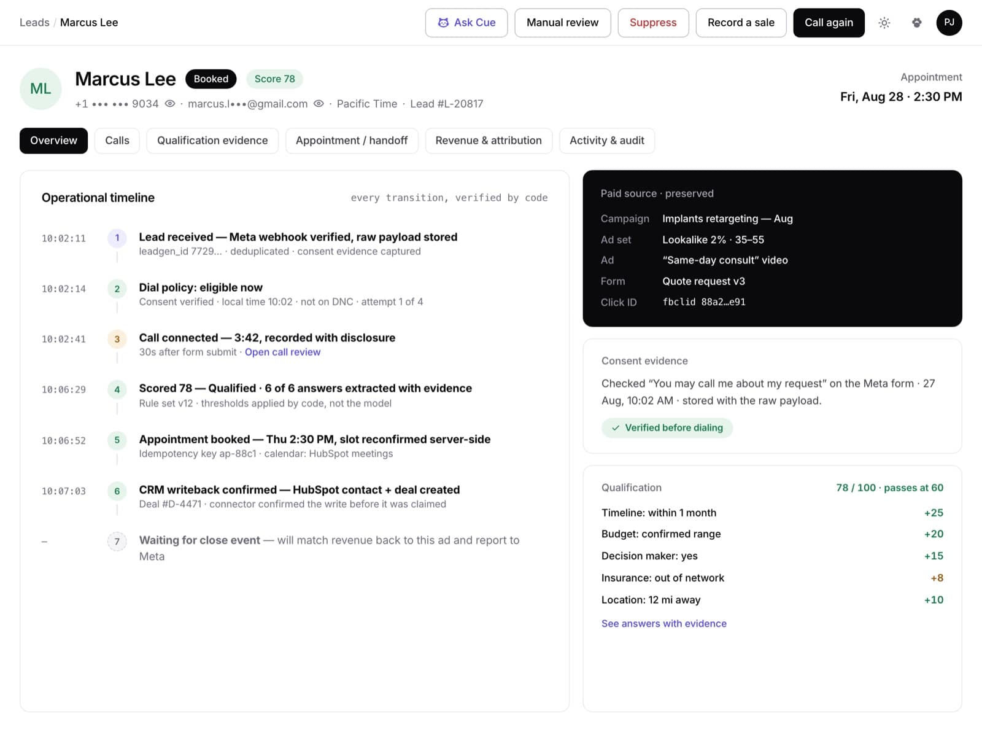The height and width of the screenshot is (732, 982).
Task: Open See answers with evidence link
Action: click(x=664, y=623)
